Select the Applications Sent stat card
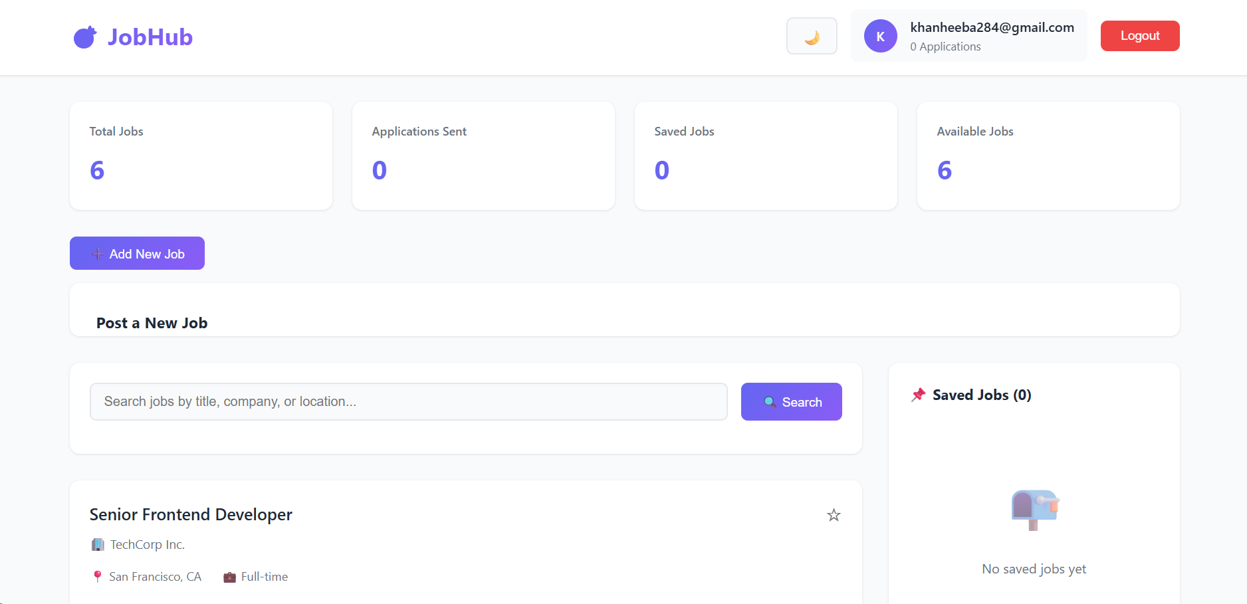The width and height of the screenshot is (1247, 604). 483,156
